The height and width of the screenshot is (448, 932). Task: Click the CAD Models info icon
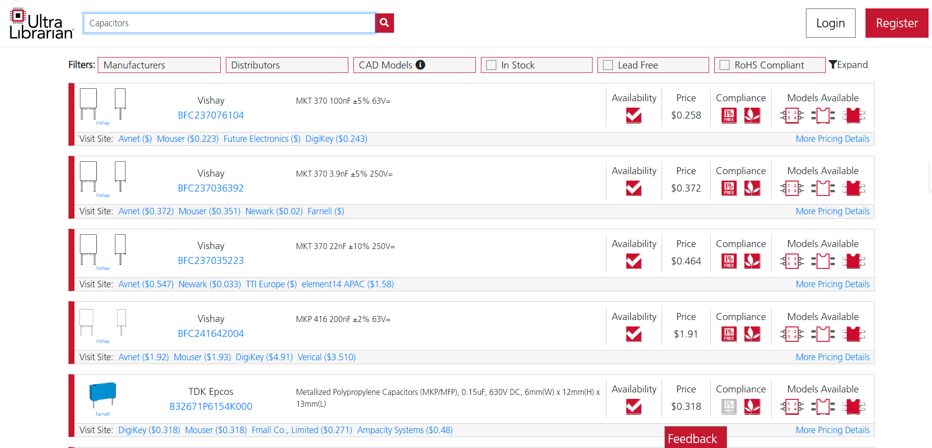(x=420, y=65)
